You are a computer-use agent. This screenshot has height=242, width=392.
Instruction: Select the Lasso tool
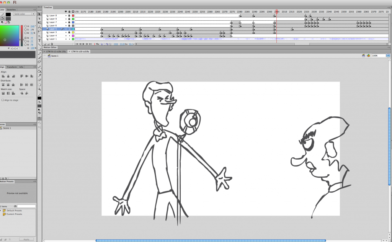[x=40, y=31]
